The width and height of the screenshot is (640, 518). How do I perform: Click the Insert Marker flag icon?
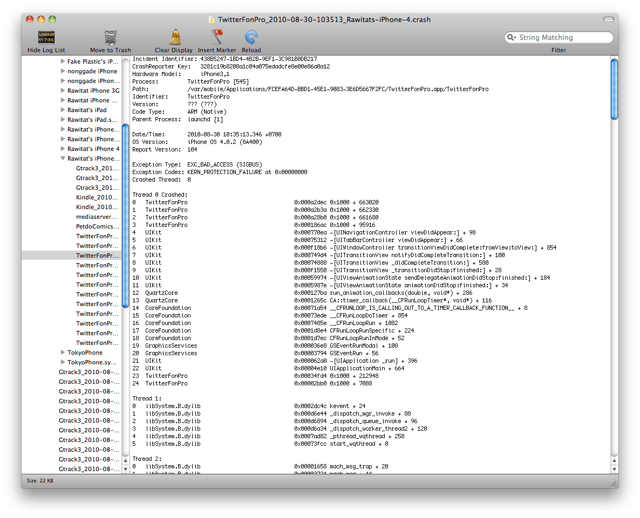(217, 37)
